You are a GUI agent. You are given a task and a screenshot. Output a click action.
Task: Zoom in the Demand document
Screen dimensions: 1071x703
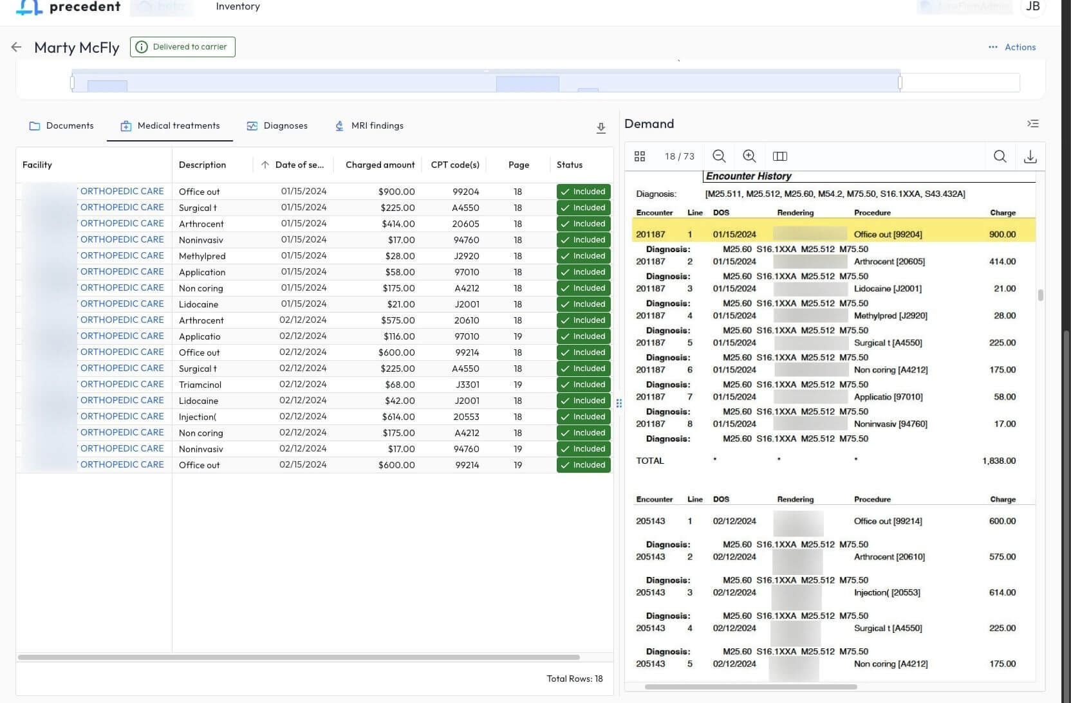749,156
